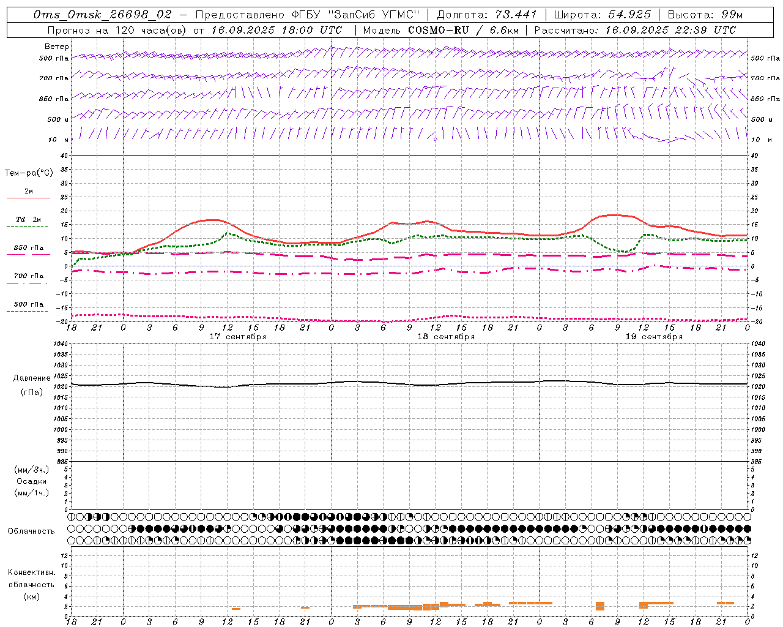Click the (мм/3ч.) precipitation unit label

[32, 470]
